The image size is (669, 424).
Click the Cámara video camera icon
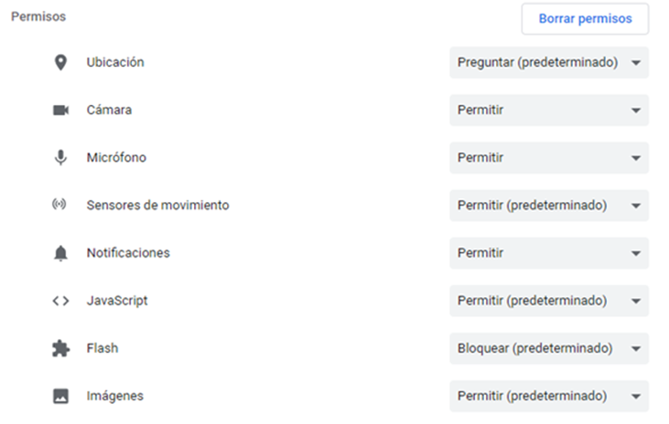60,111
